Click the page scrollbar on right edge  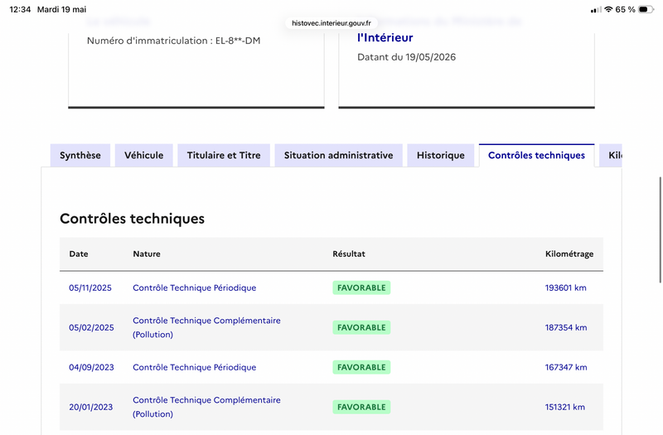pos(660,230)
